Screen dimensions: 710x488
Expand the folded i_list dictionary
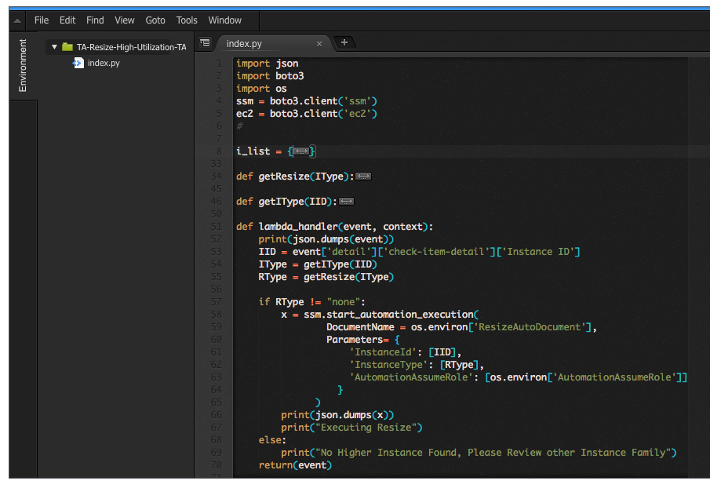pos(301,151)
